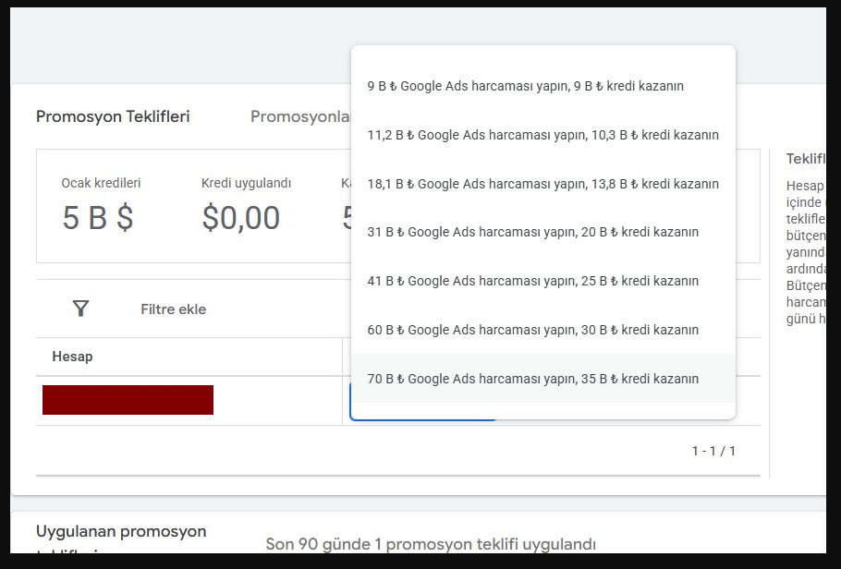Click Filtre ekle to add a filter
The height and width of the screenshot is (569, 841).
point(173,309)
